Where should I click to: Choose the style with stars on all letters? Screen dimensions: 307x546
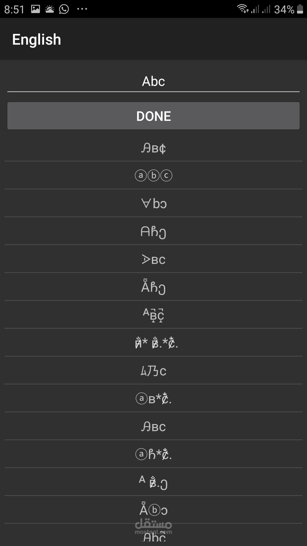(156, 343)
